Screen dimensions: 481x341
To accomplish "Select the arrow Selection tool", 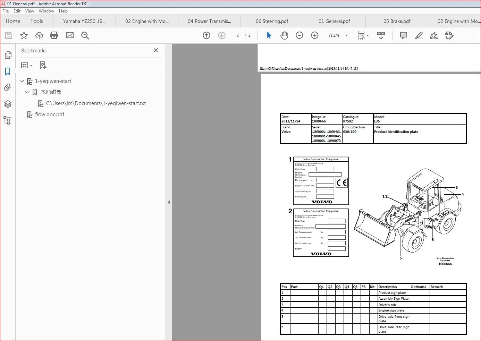I will point(269,35).
